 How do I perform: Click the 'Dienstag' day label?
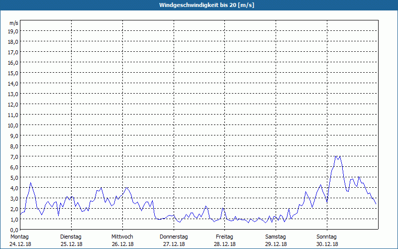pos(71,237)
